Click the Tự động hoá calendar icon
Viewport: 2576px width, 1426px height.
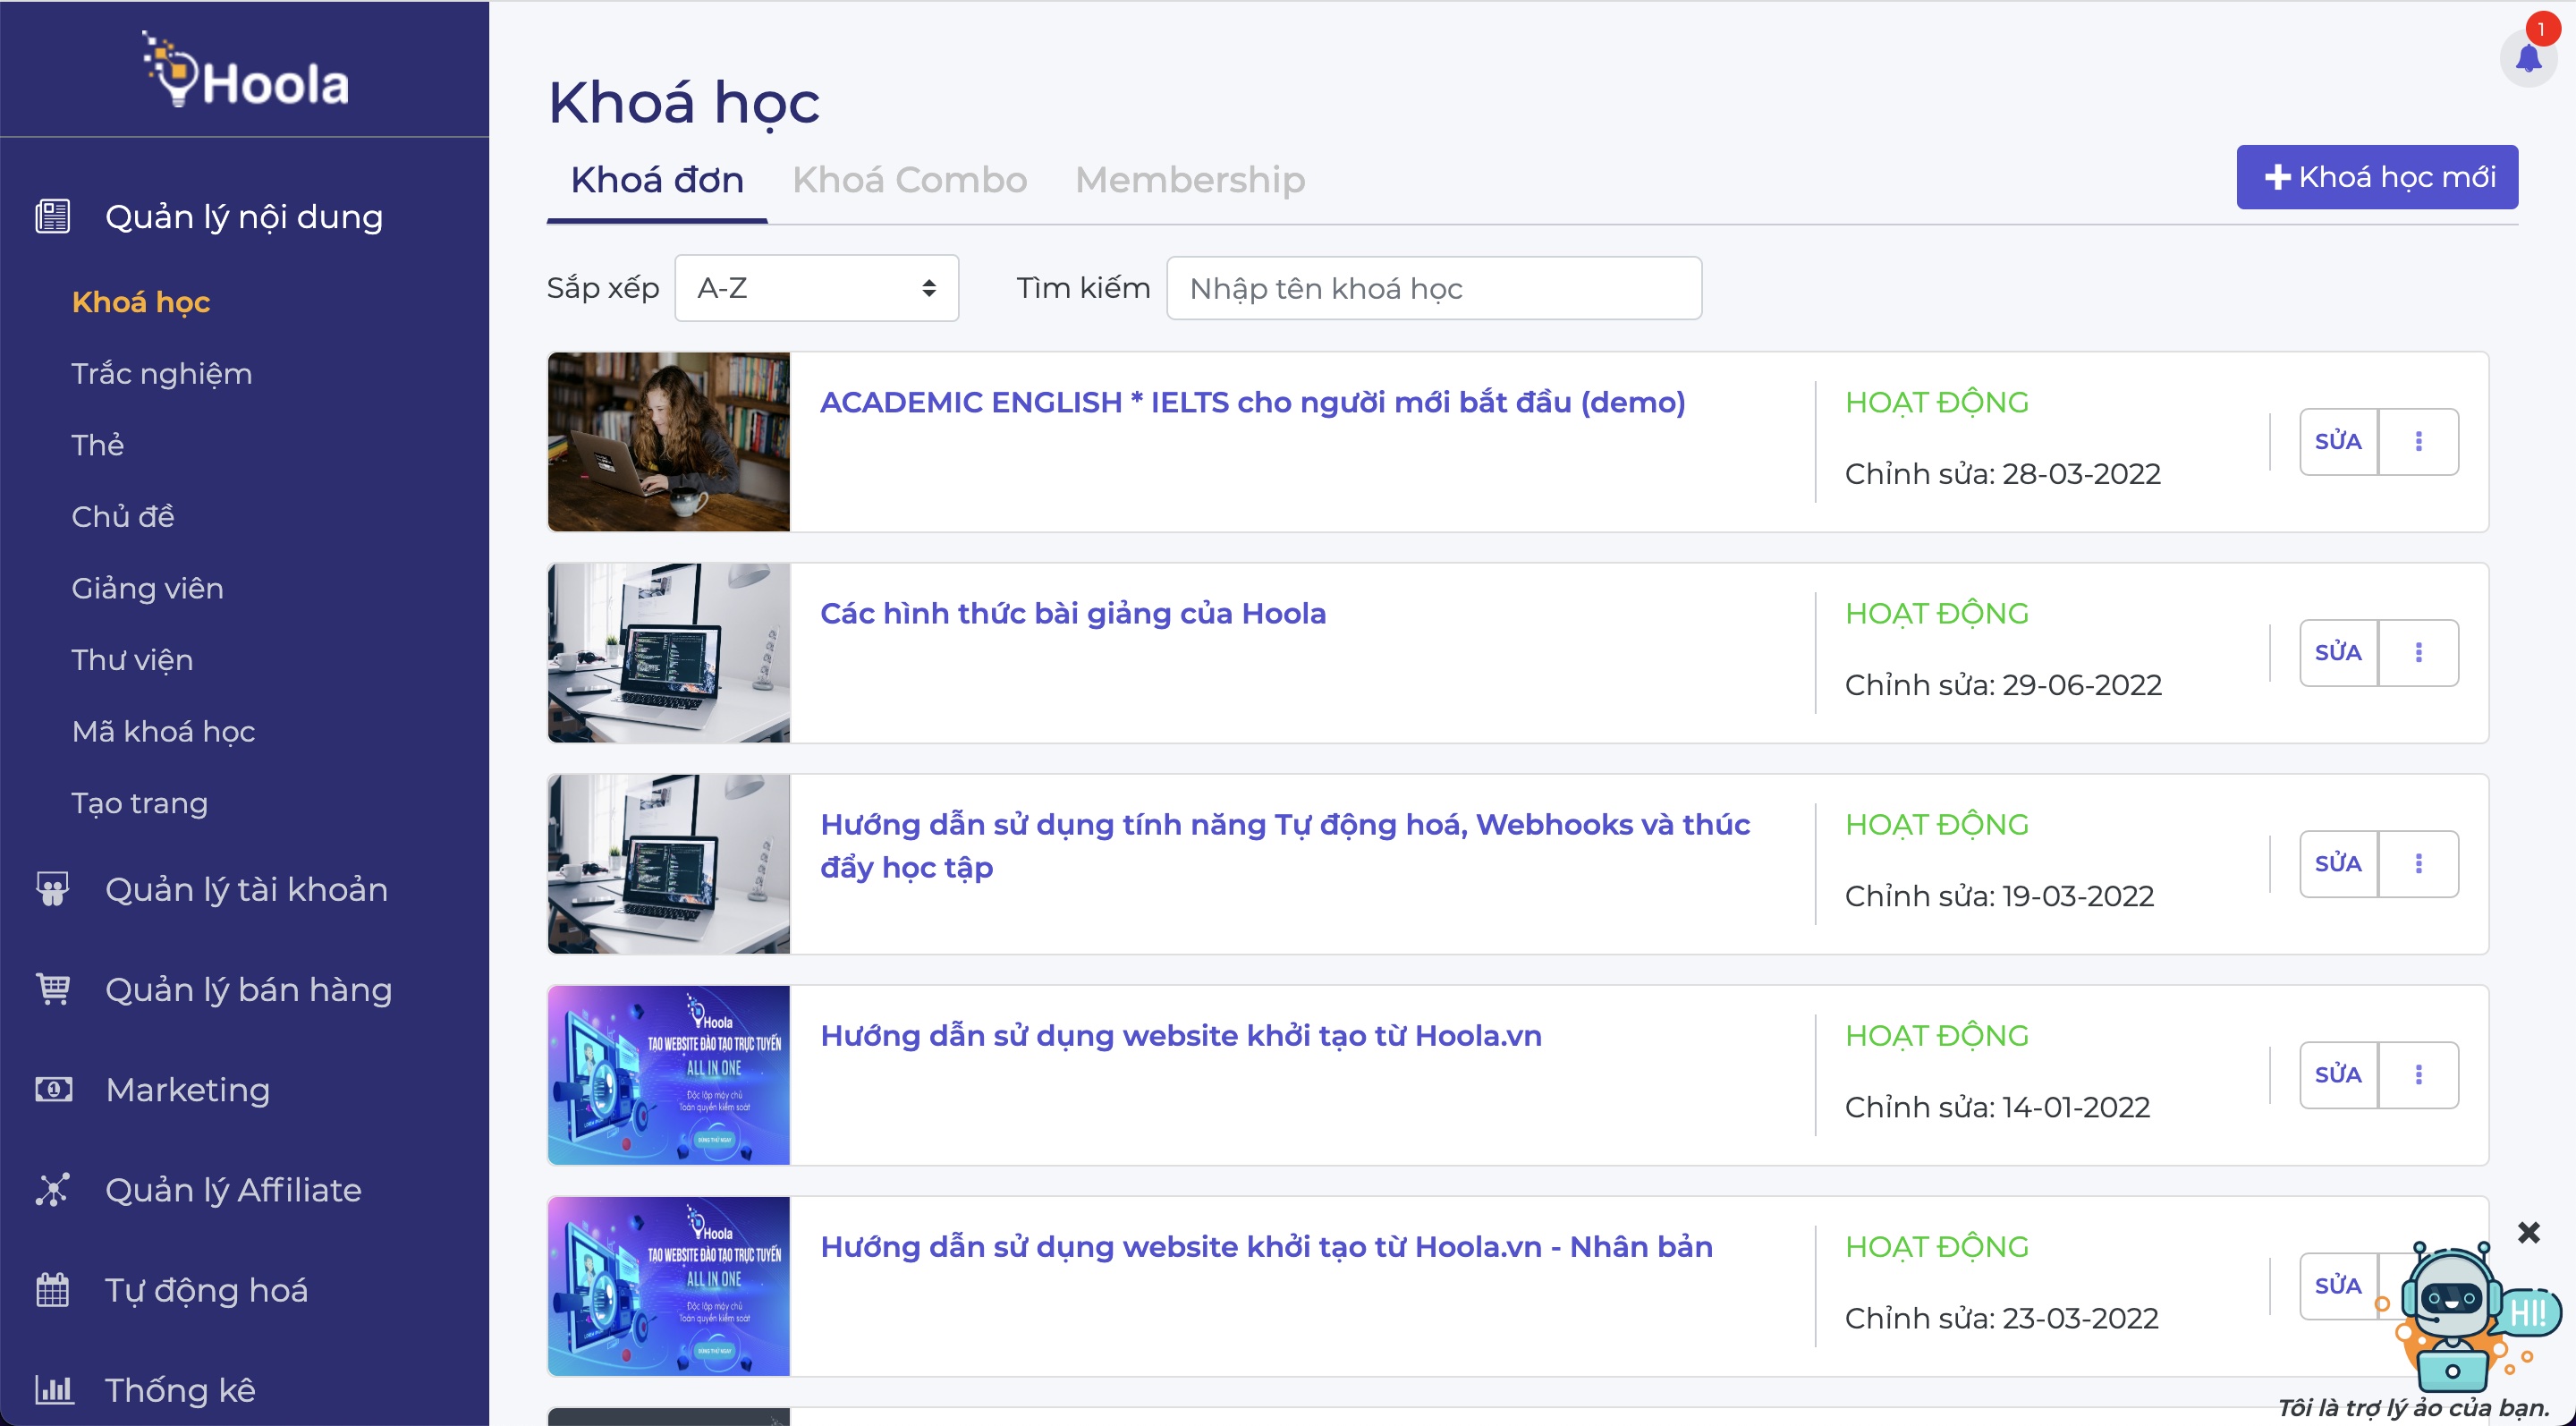53,1289
